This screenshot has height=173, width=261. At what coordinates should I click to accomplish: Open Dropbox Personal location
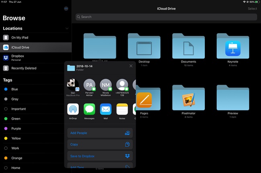click(x=36, y=58)
